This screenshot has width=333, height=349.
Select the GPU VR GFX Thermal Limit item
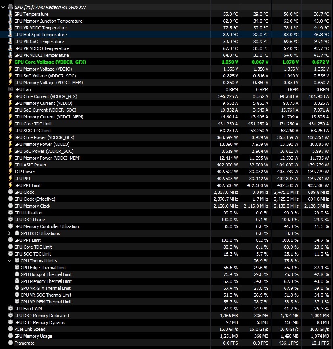[x=46, y=288]
